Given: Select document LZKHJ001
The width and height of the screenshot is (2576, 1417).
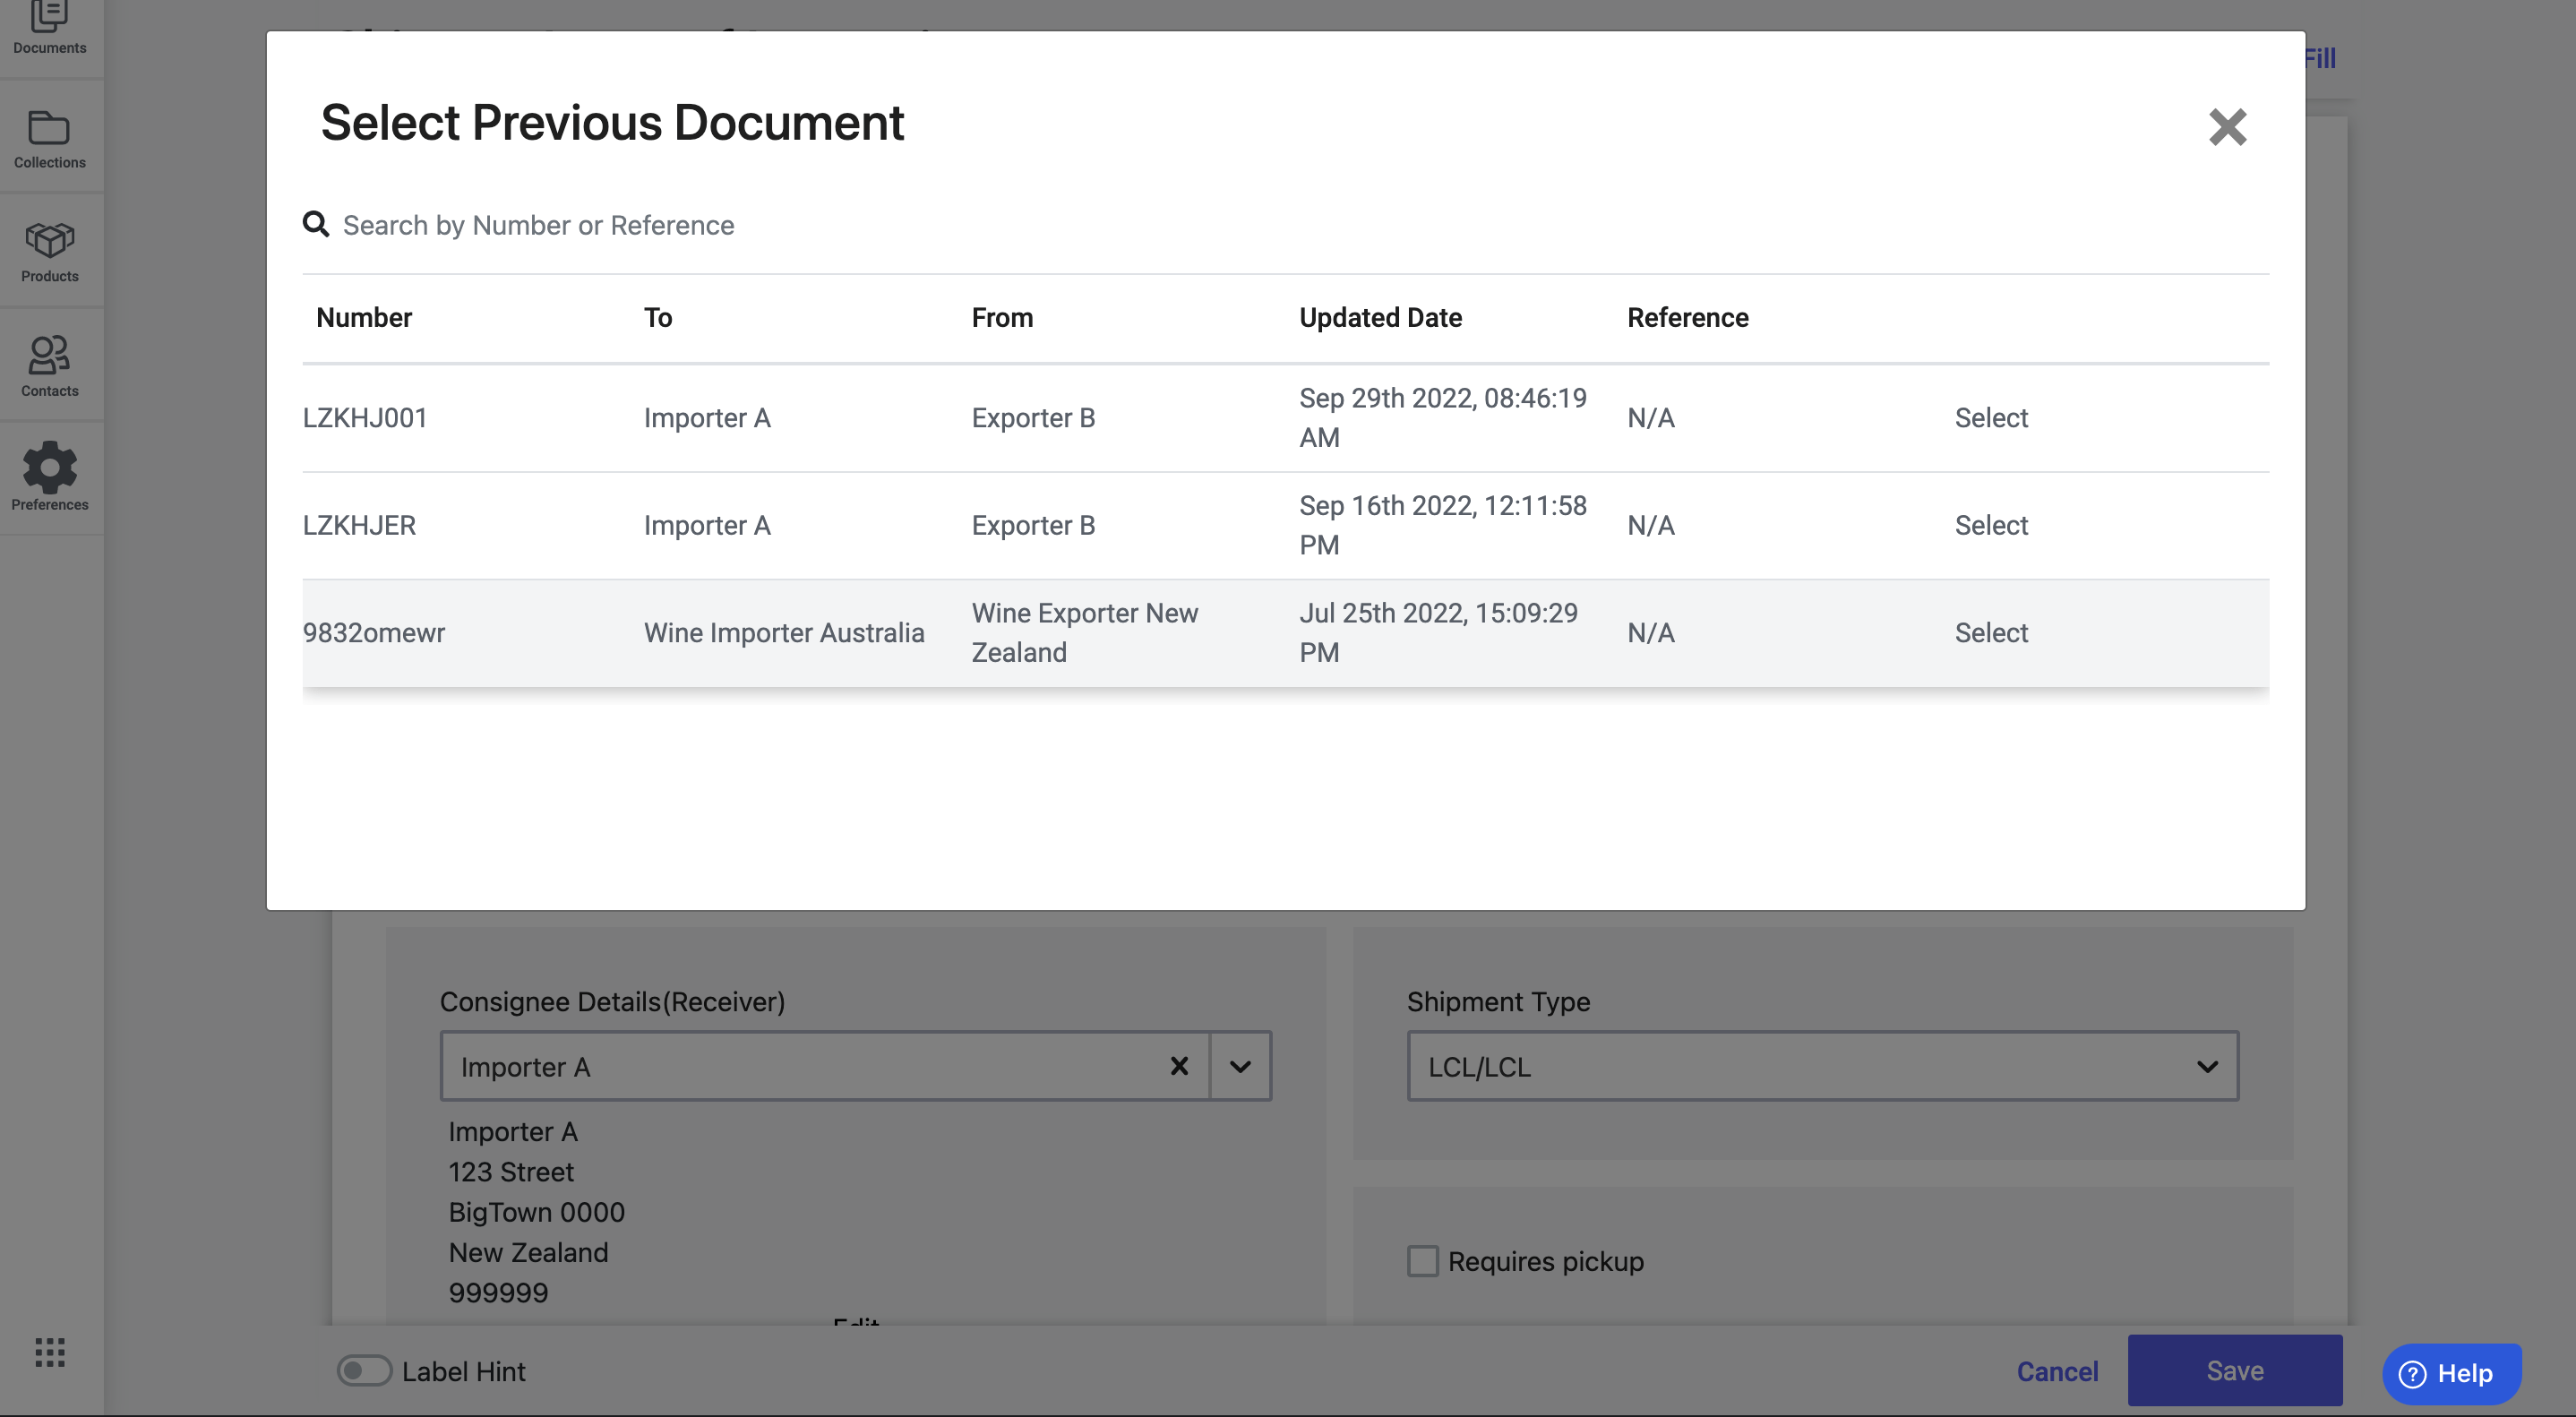Looking at the screenshot, I should click(x=1991, y=418).
